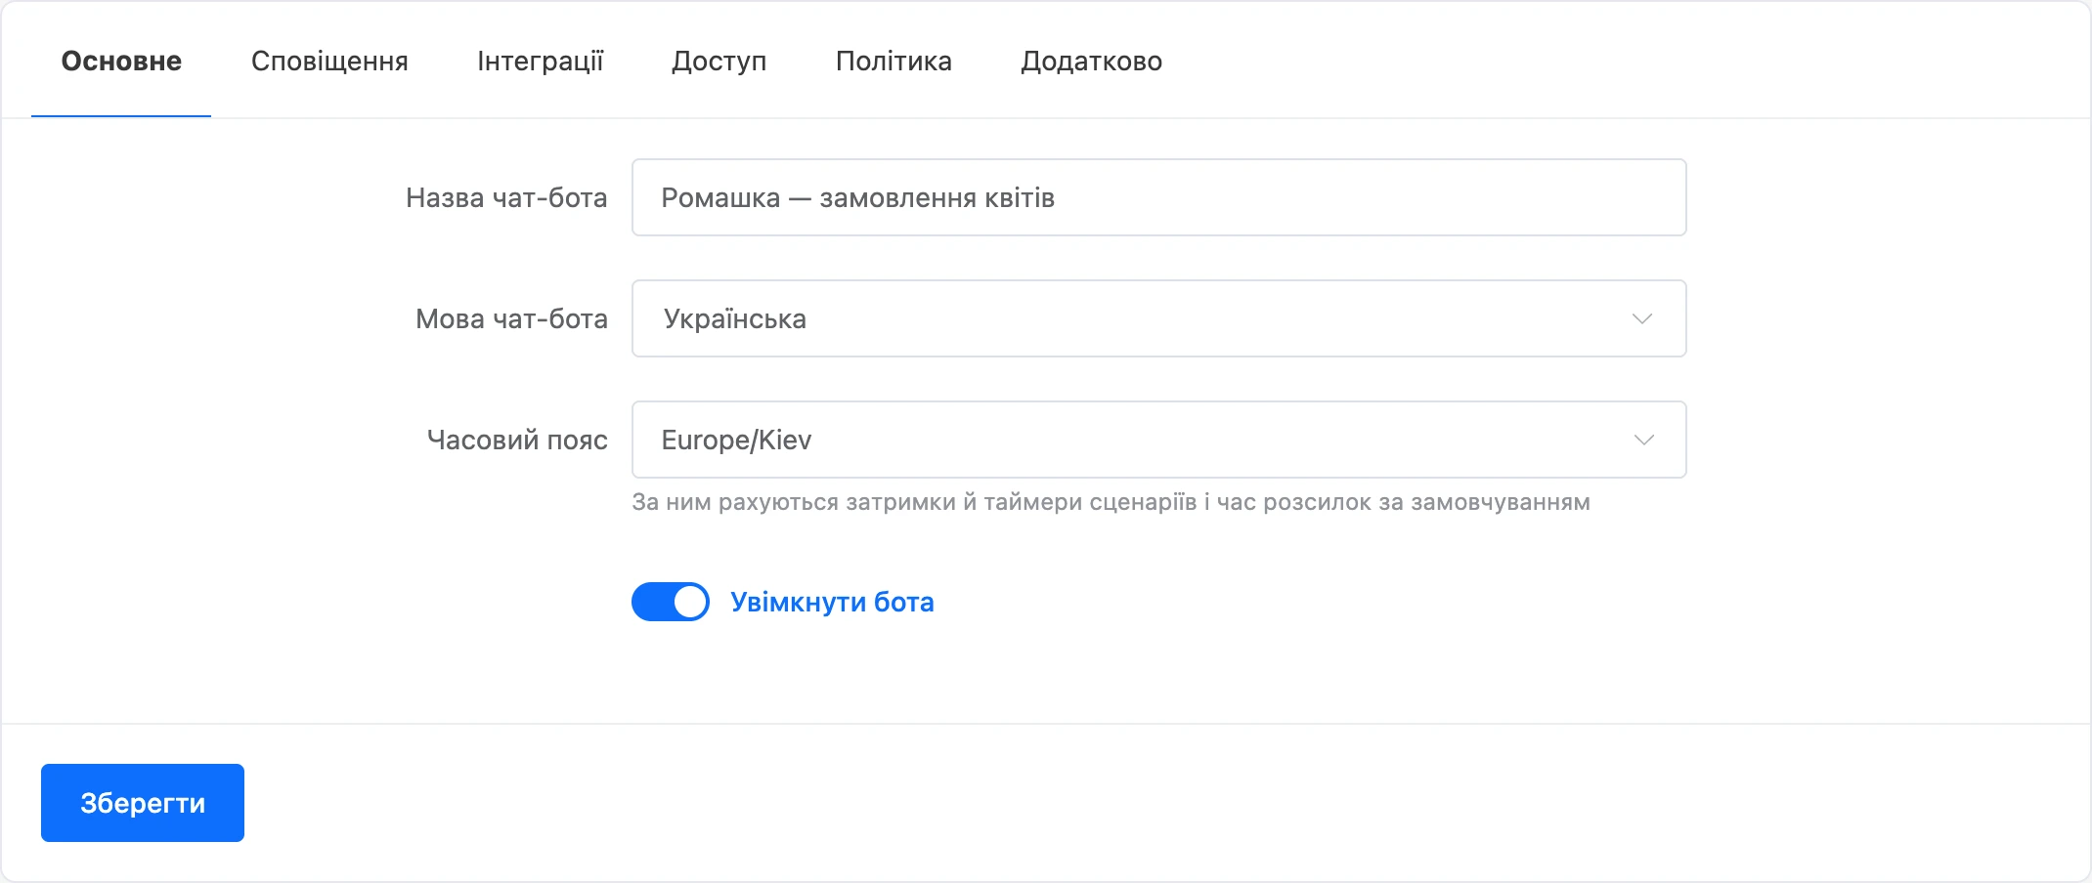Click the timezone hint text about затримки й таймери

1111,502
